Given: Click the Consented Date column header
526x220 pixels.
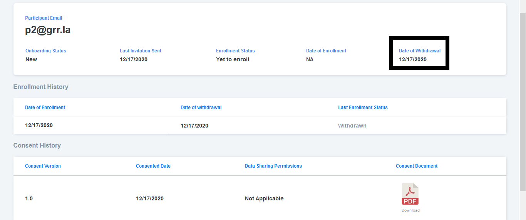Looking at the screenshot, I should (153, 166).
